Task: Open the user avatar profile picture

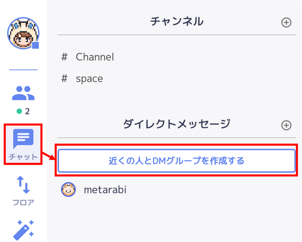Action: 23,33
